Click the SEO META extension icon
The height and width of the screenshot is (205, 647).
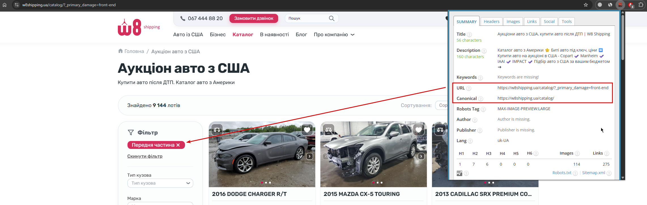[620, 5]
